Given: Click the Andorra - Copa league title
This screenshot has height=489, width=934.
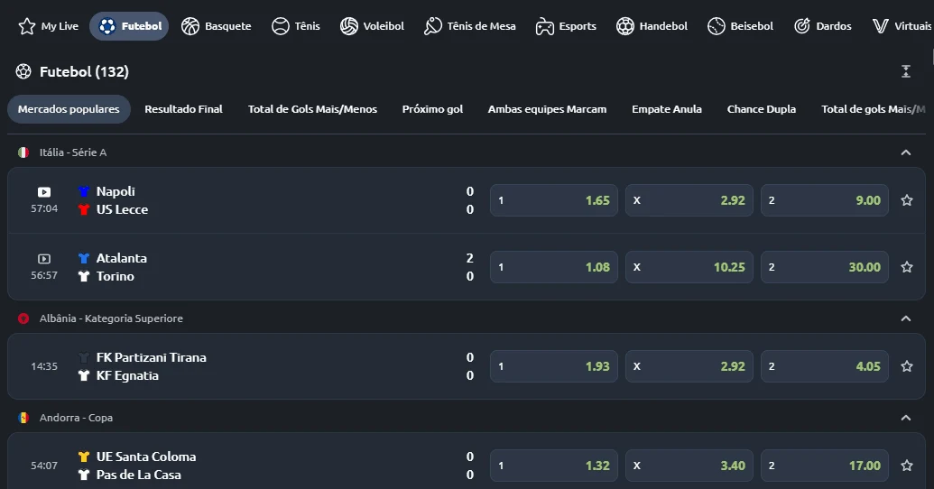Looking at the screenshot, I should coord(76,418).
